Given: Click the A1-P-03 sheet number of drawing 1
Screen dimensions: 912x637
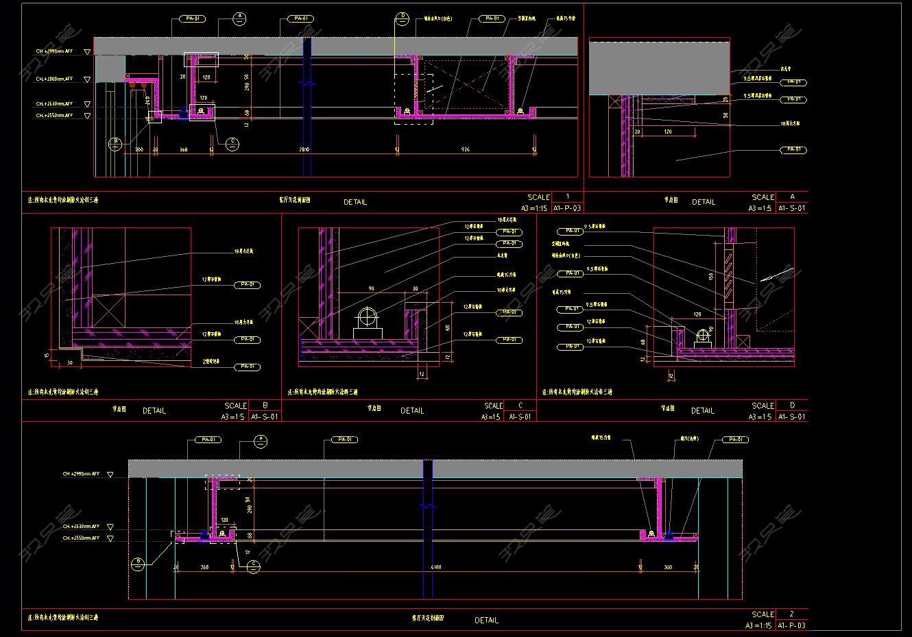Looking at the screenshot, I should pyautogui.click(x=567, y=208).
